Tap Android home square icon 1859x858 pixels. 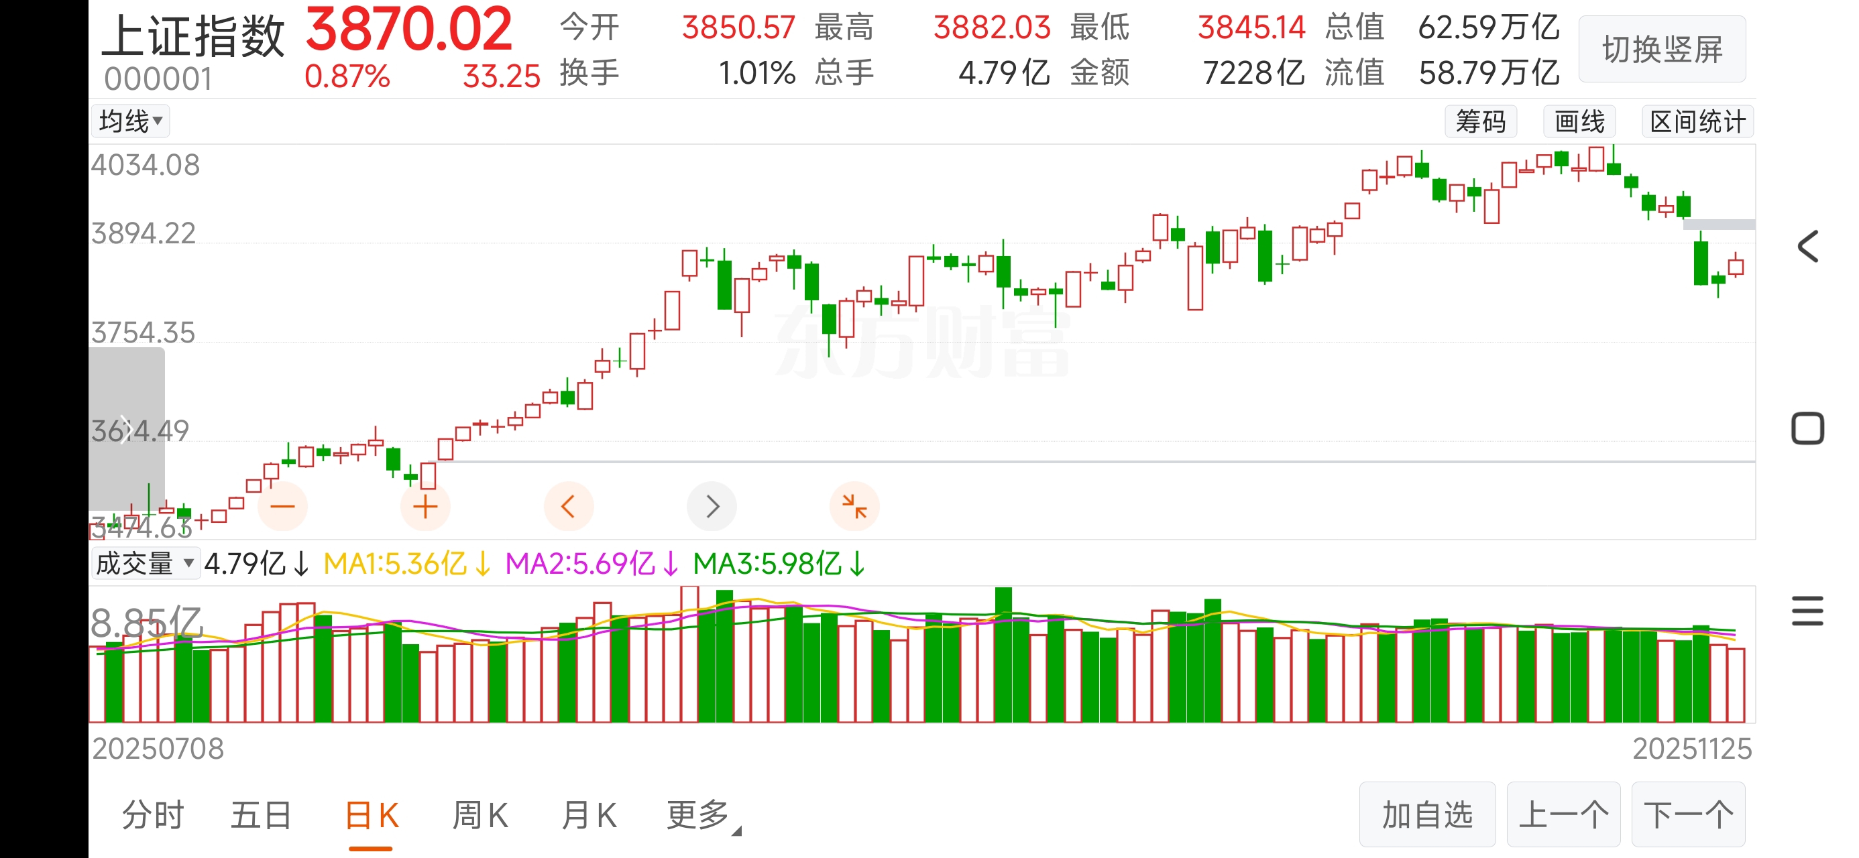1808,428
